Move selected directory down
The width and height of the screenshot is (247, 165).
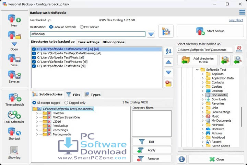[168, 73]
